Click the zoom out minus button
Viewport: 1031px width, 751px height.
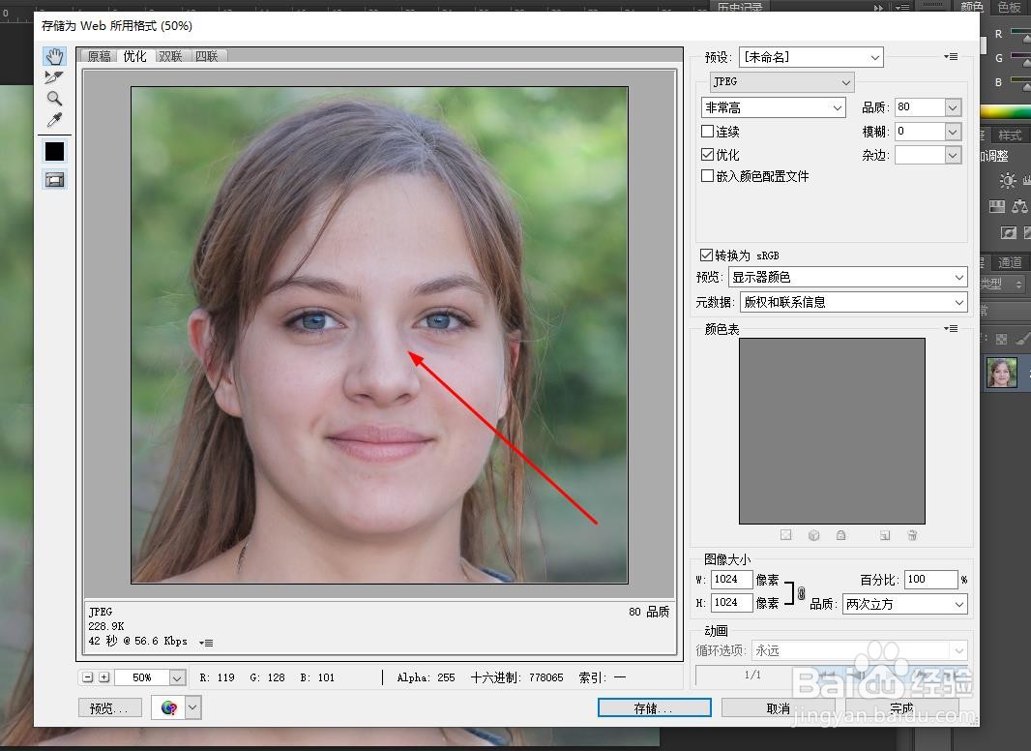coord(87,677)
